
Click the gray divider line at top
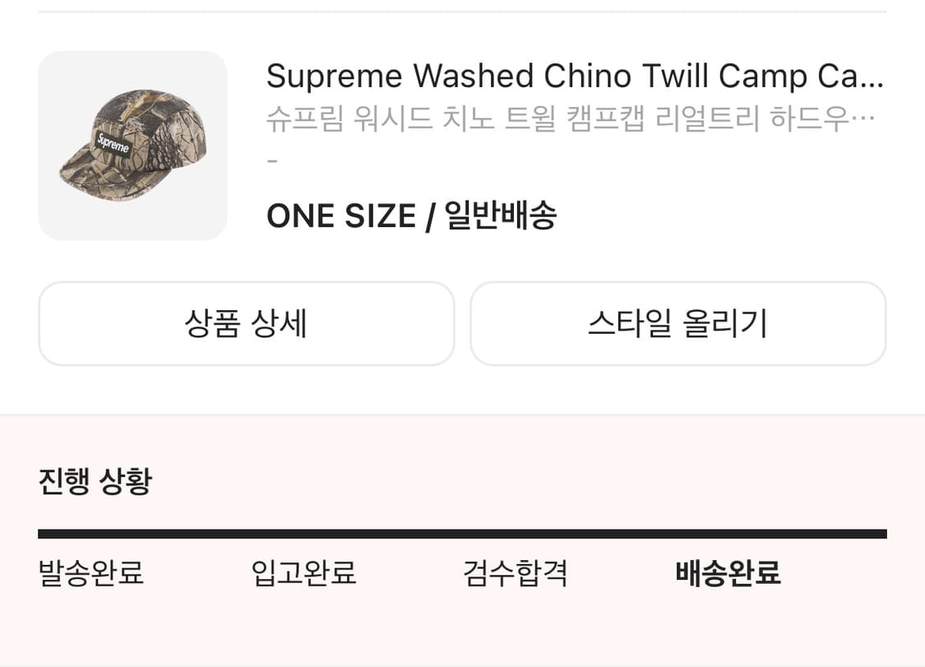coord(462,12)
